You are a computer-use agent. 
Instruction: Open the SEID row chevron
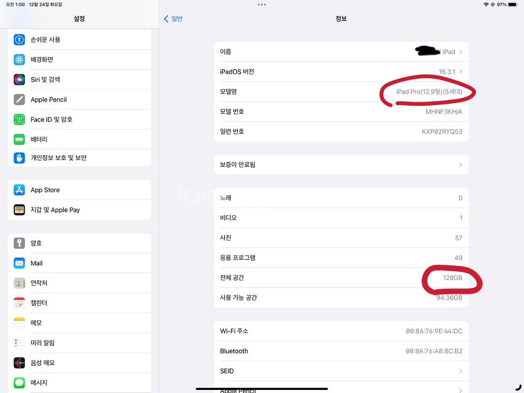pos(461,371)
